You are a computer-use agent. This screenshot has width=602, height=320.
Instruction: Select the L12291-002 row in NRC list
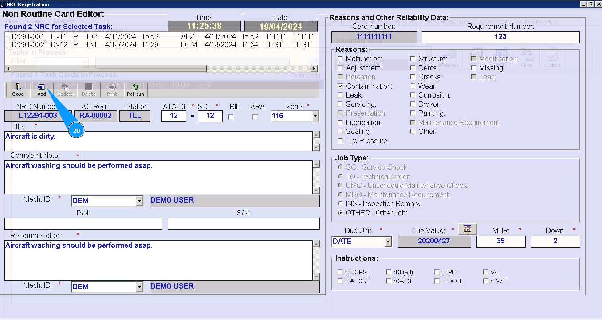(160, 44)
